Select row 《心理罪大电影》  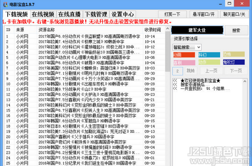click(85, 57)
